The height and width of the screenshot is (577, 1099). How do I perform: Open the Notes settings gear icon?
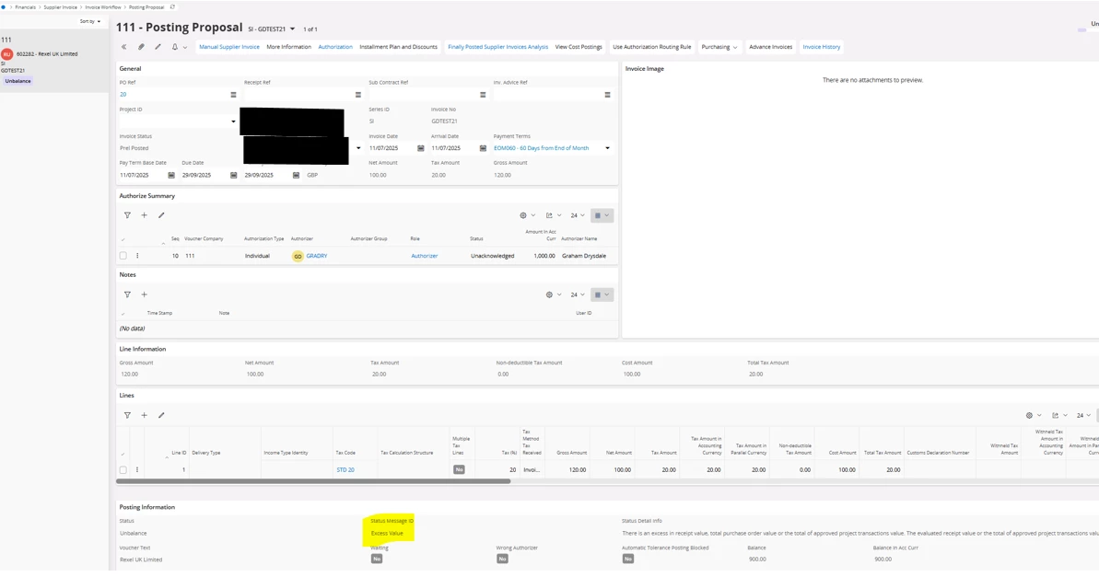(x=549, y=294)
